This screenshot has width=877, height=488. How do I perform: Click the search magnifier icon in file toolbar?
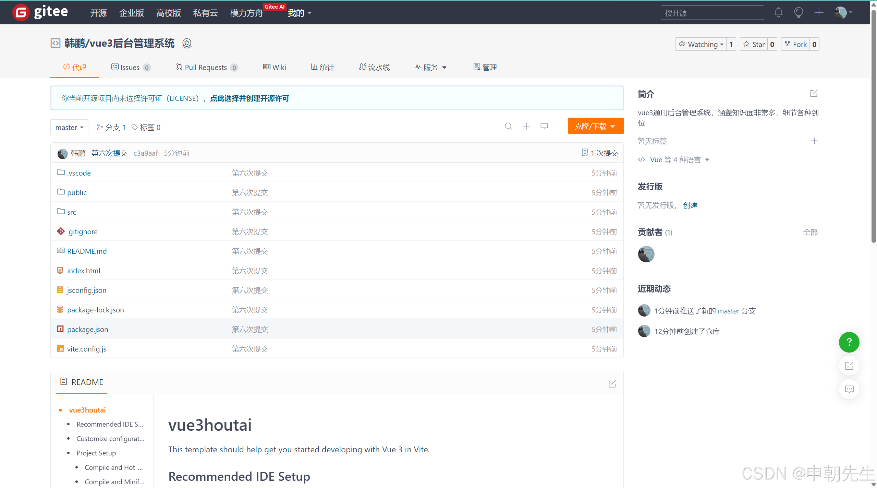(508, 127)
